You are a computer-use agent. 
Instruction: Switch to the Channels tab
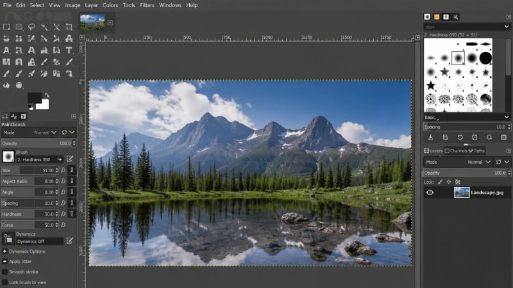point(456,150)
